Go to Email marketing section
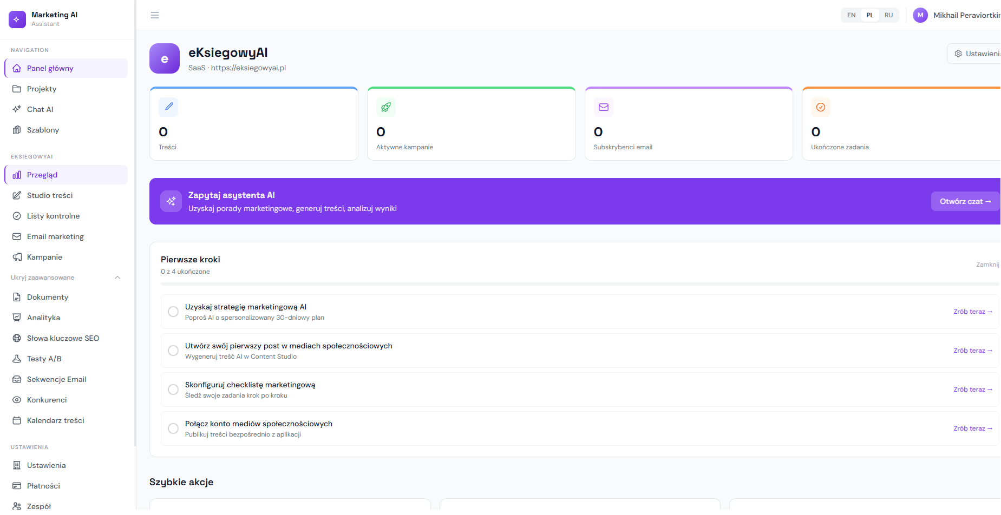The height and width of the screenshot is (515, 1001). pyautogui.click(x=66, y=236)
